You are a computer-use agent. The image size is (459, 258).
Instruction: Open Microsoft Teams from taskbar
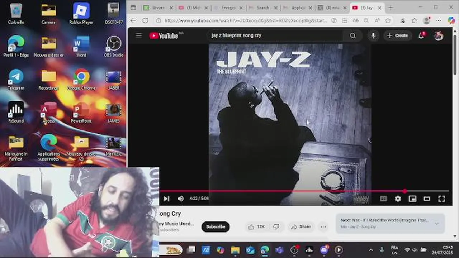(x=279, y=250)
